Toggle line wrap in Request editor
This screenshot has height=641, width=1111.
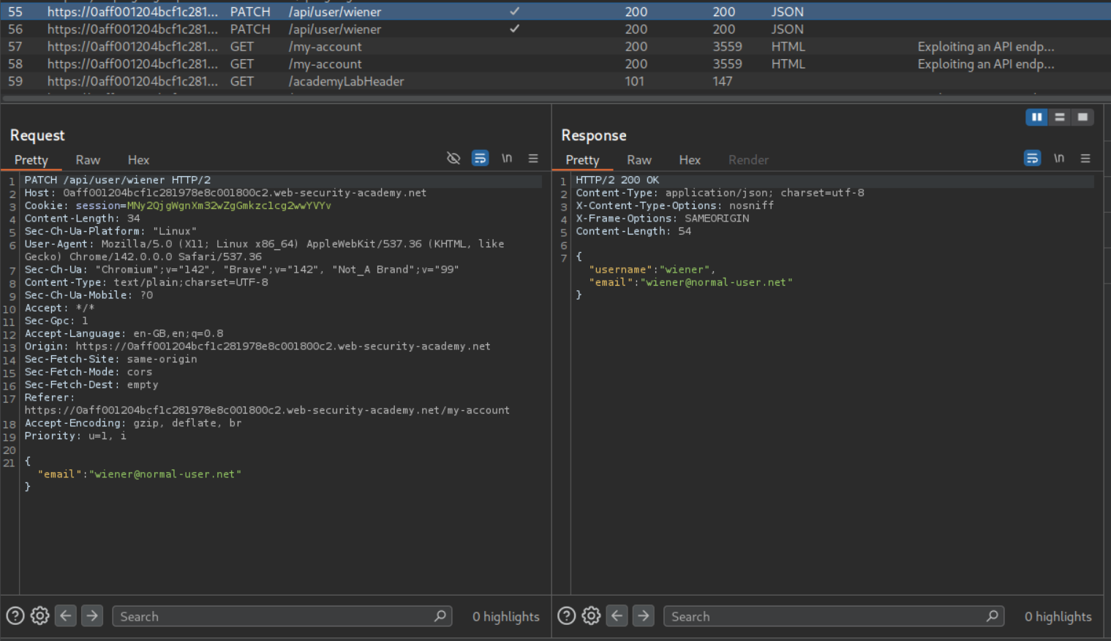click(x=480, y=159)
